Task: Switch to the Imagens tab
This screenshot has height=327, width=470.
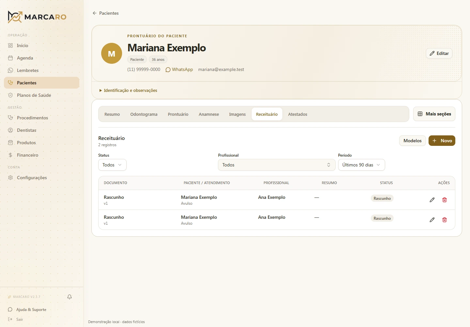Action: click(237, 114)
